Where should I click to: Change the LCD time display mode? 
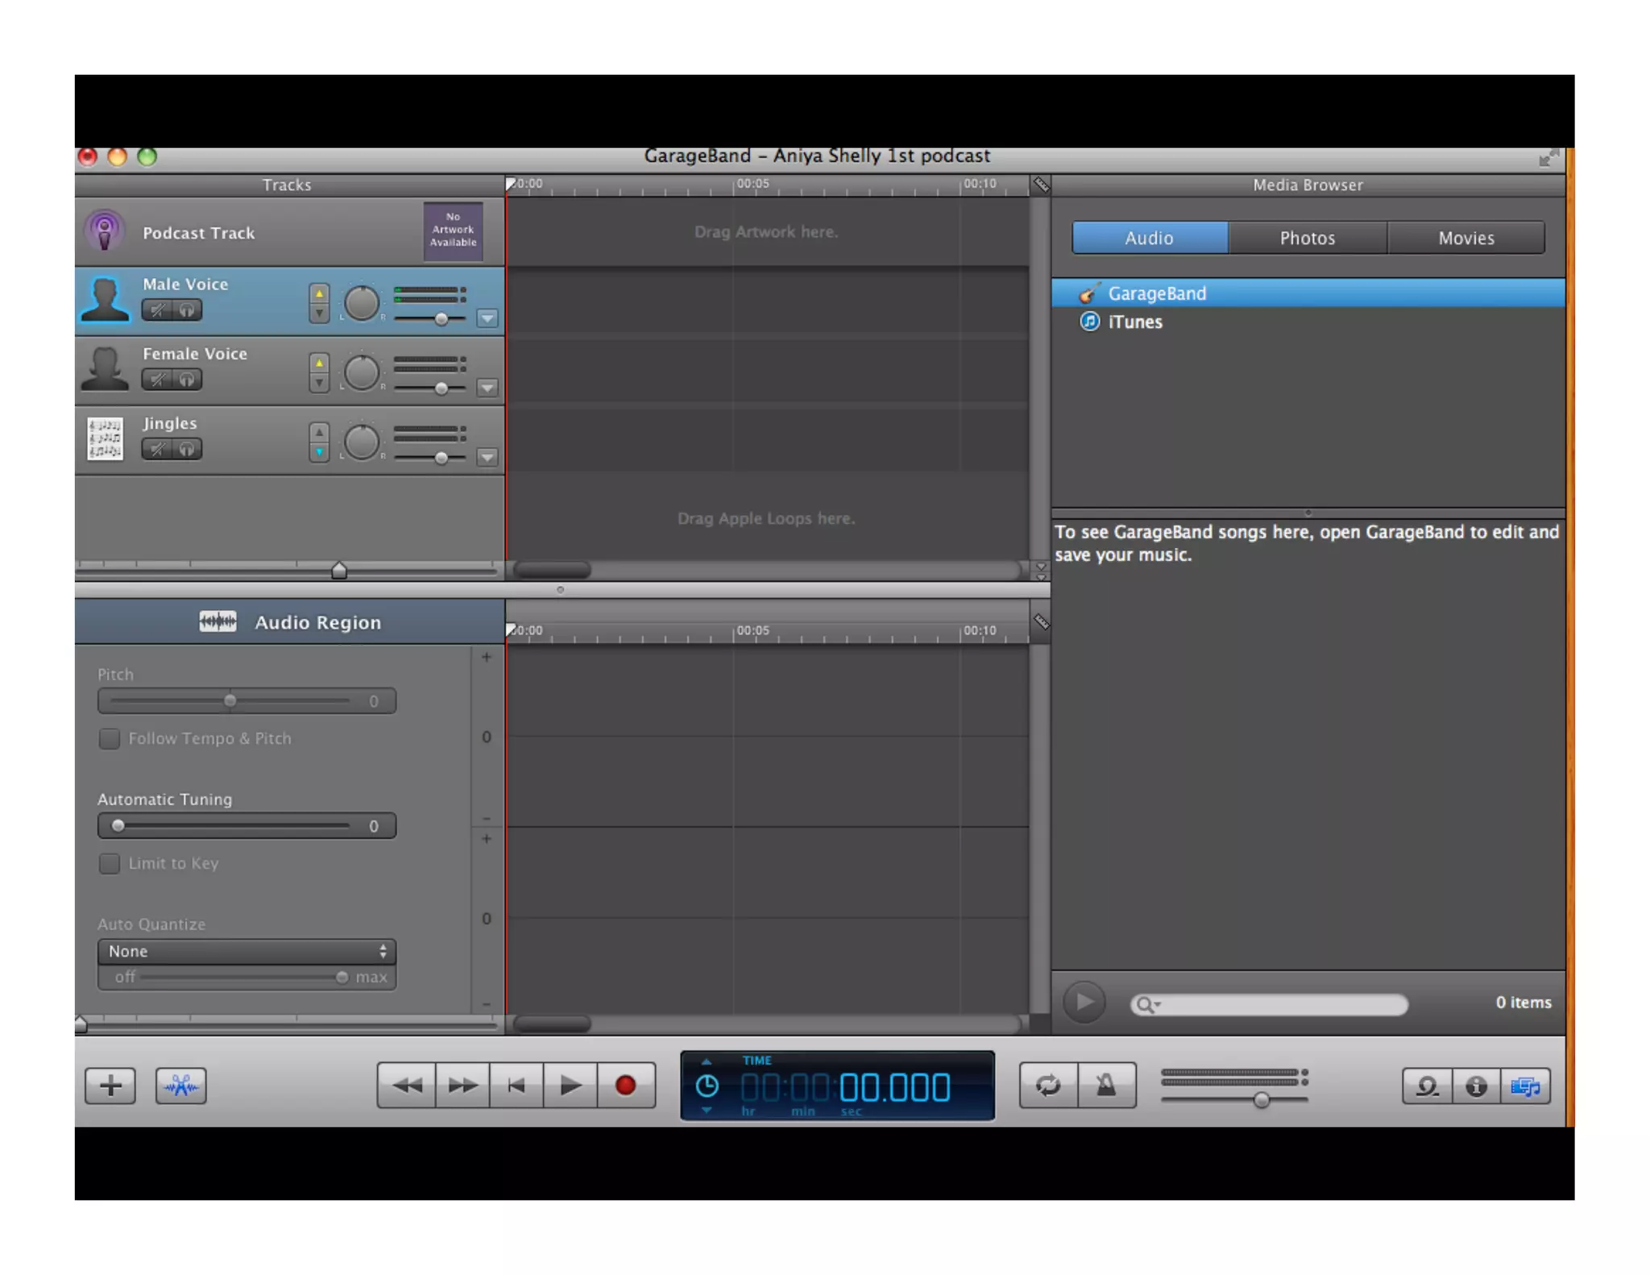tap(707, 1086)
